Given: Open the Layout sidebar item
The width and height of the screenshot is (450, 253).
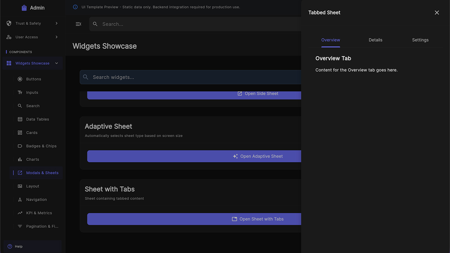Looking at the screenshot, I should pyautogui.click(x=36, y=186).
